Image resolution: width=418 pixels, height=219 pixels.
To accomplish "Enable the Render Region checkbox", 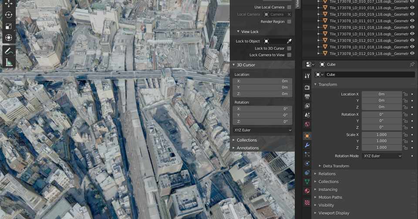I will (x=289, y=22).
